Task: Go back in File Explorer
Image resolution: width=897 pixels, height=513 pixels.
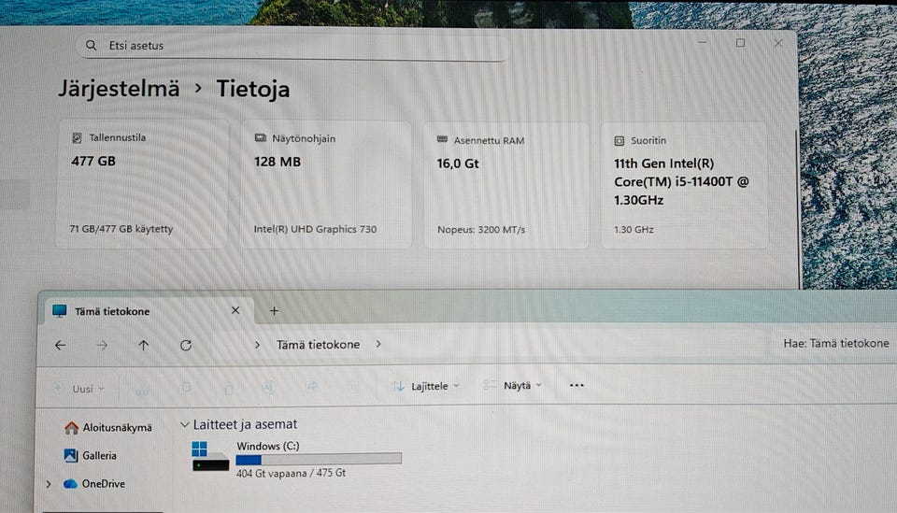Action: click(61, 345)
